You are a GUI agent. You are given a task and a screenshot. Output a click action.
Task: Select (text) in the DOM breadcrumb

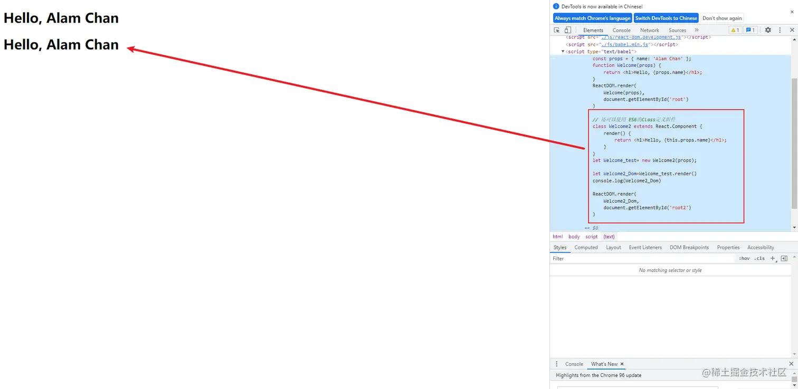tap(609, 237)
